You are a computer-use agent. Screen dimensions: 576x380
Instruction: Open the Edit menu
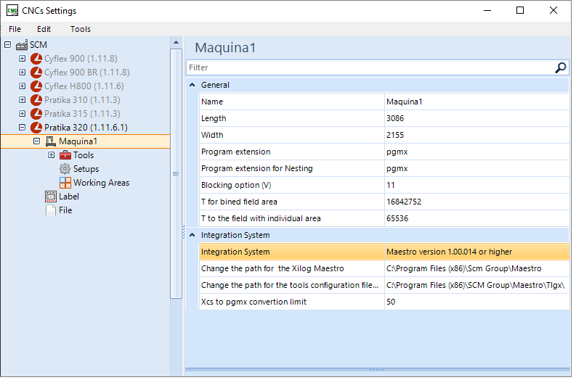pos(44,29)
